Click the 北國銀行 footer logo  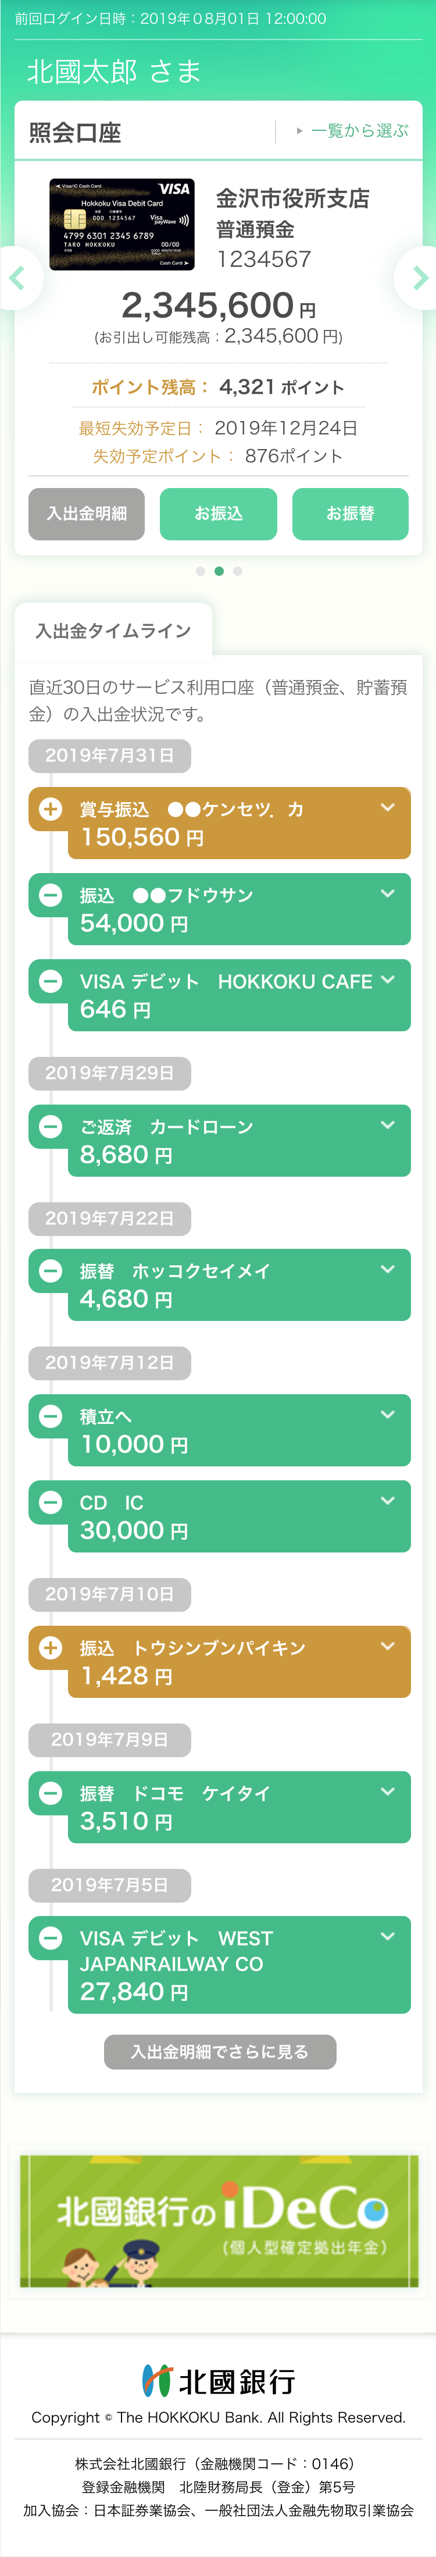[x=219, y=2380]
